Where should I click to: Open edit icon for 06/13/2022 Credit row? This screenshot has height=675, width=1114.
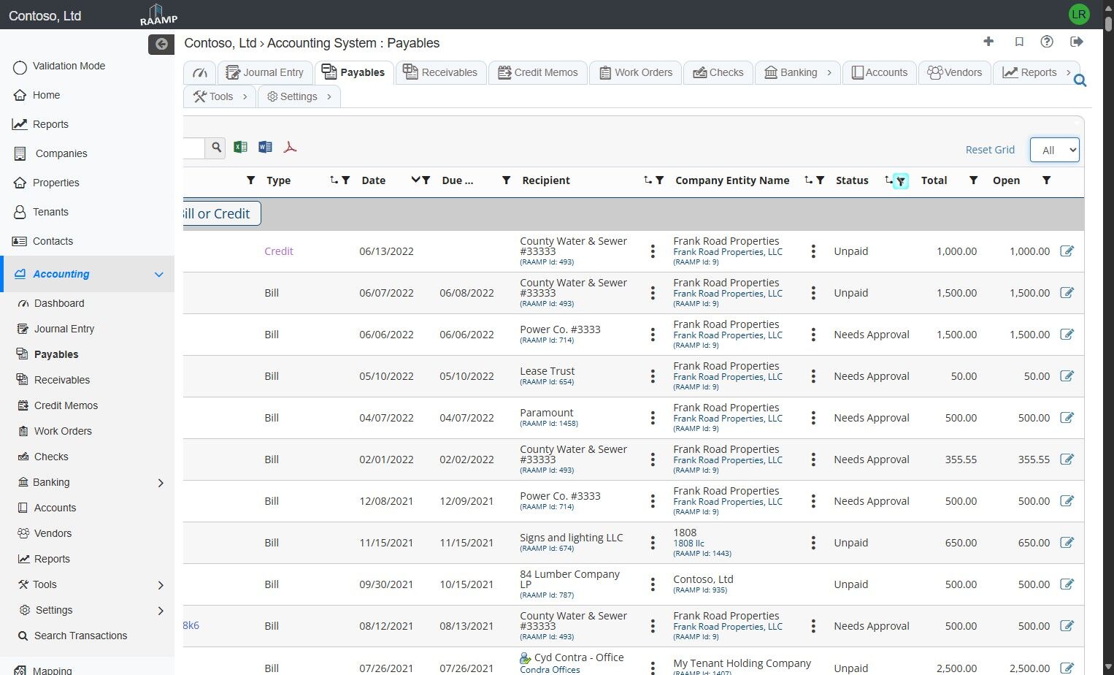(x=1067, y=251)
